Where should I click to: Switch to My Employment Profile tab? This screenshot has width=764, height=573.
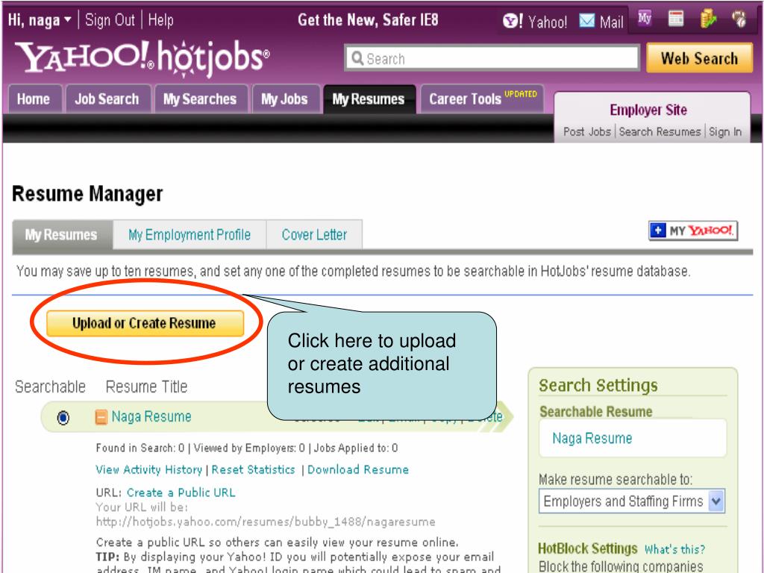pos(190,235)
